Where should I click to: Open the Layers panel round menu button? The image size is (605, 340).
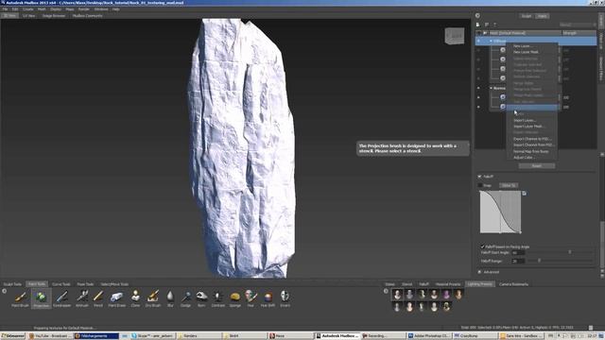pos(477,16)
